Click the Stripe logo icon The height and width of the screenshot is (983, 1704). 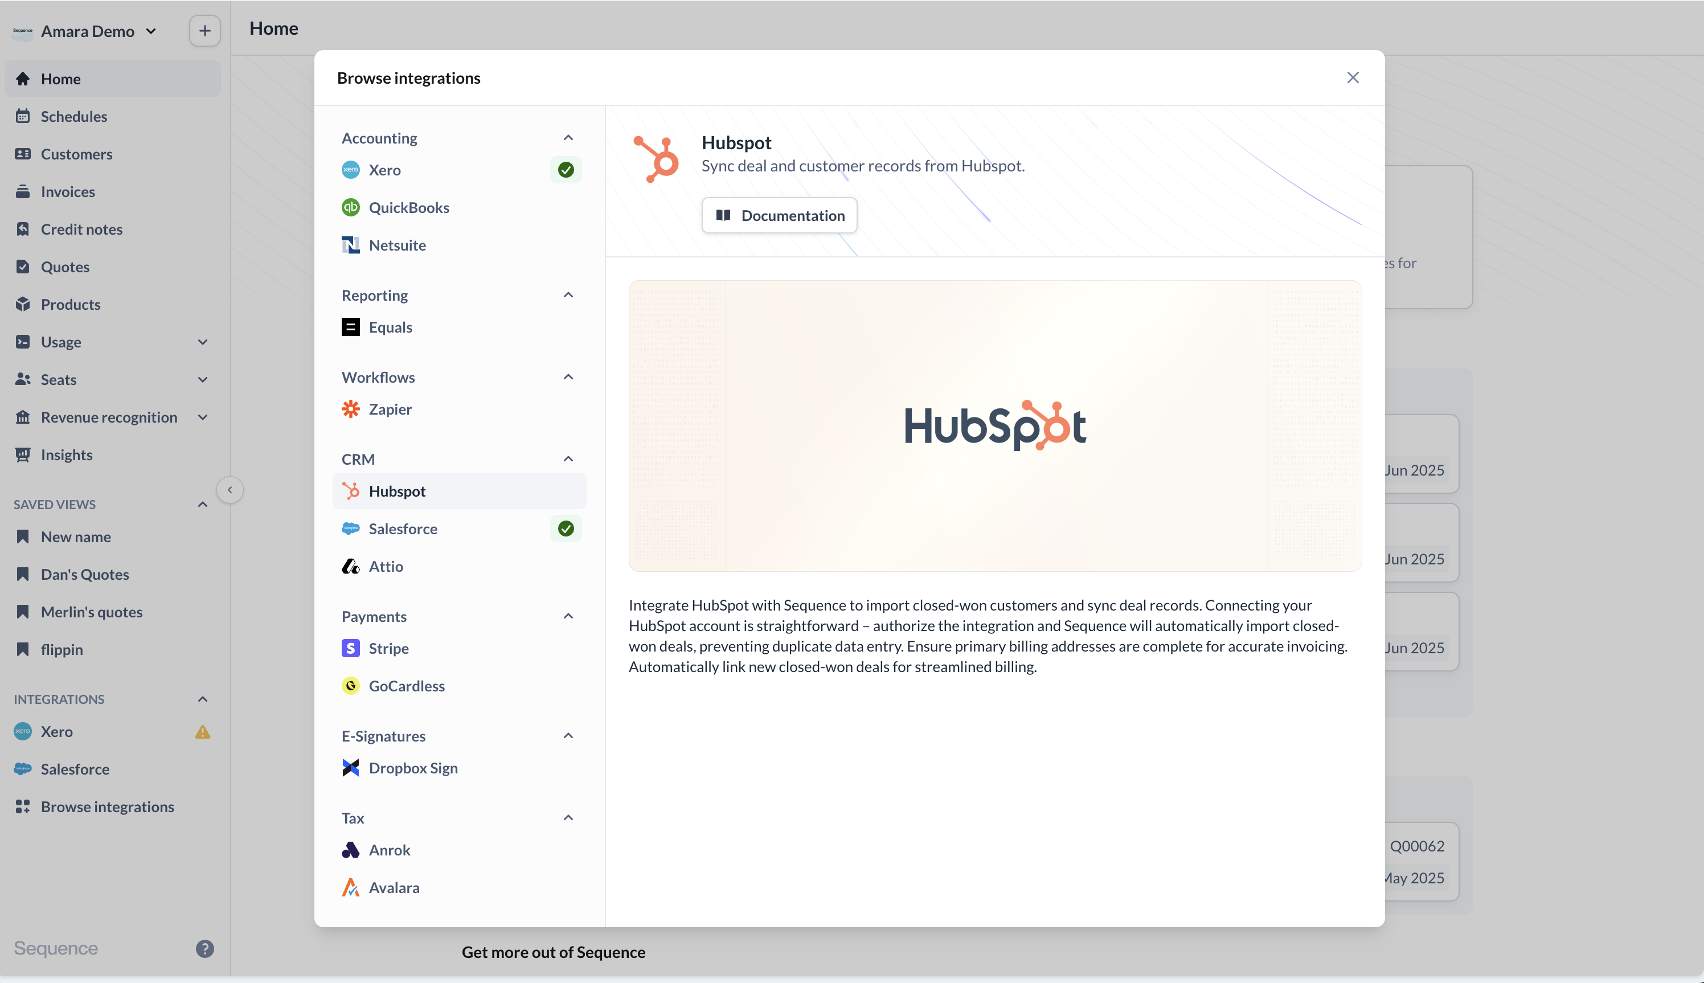point(350,648)
